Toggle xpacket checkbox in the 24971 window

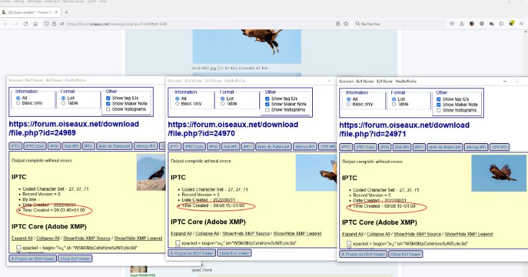(349, 243)
